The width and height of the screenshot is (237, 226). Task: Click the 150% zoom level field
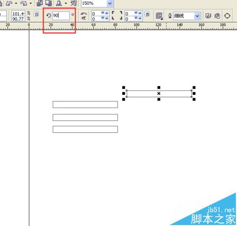tap(94, 3)
